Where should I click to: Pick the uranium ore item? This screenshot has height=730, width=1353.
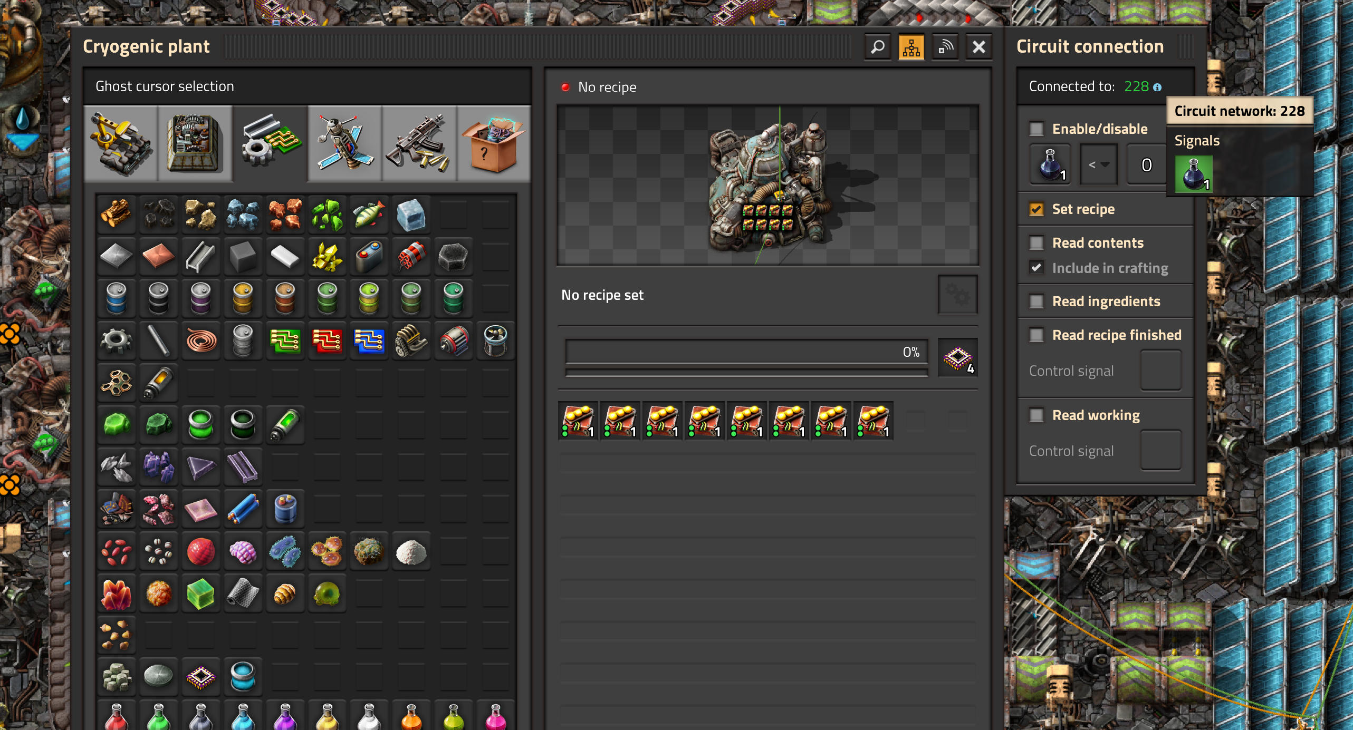pyautogui.click(x=328, y=214)
